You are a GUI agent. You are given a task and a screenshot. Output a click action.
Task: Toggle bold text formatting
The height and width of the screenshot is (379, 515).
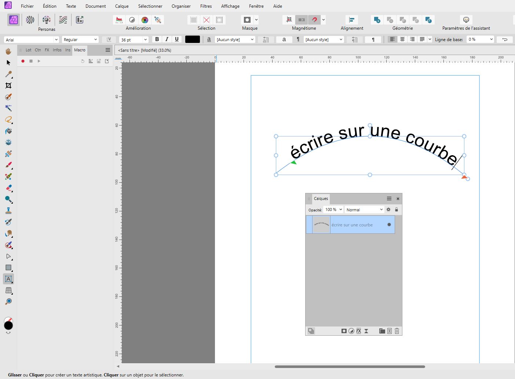157,39
